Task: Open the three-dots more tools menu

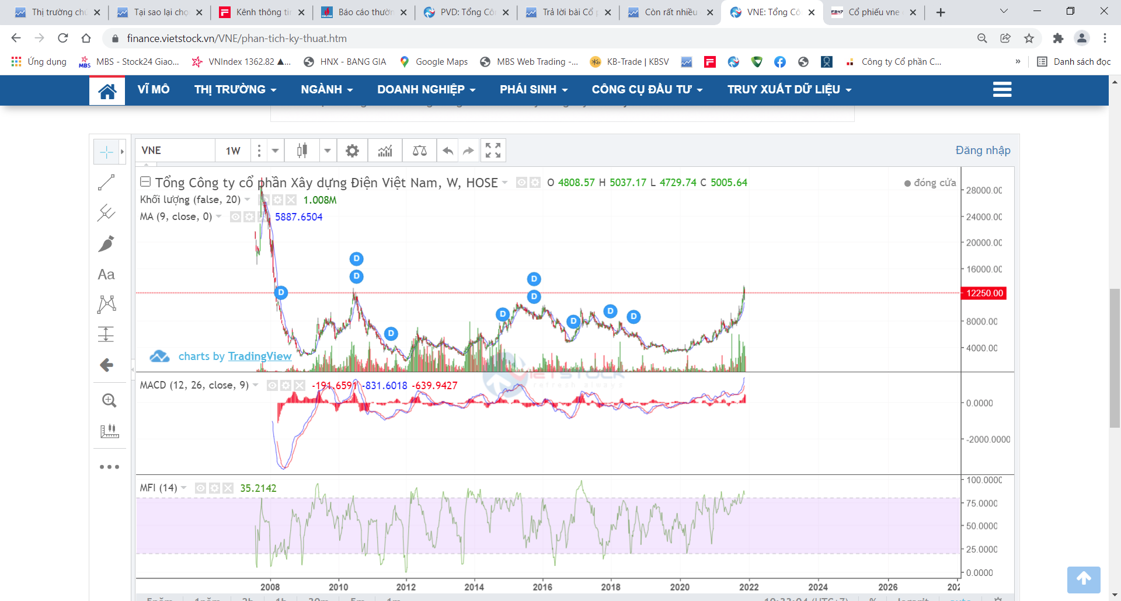Action: click(x=109, y=467)
